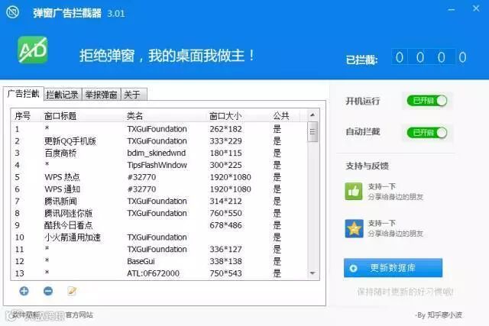Click the 760*550 window size cell
489x326 pixels.
pyautogui.click(x=226, y=213)
